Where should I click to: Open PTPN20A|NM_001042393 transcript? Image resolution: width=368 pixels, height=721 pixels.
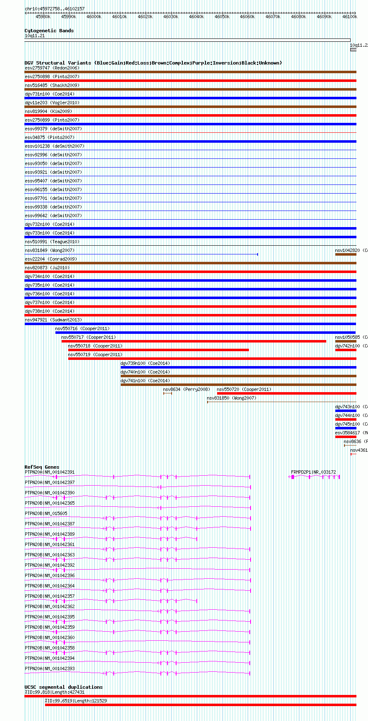coord(50,668)
